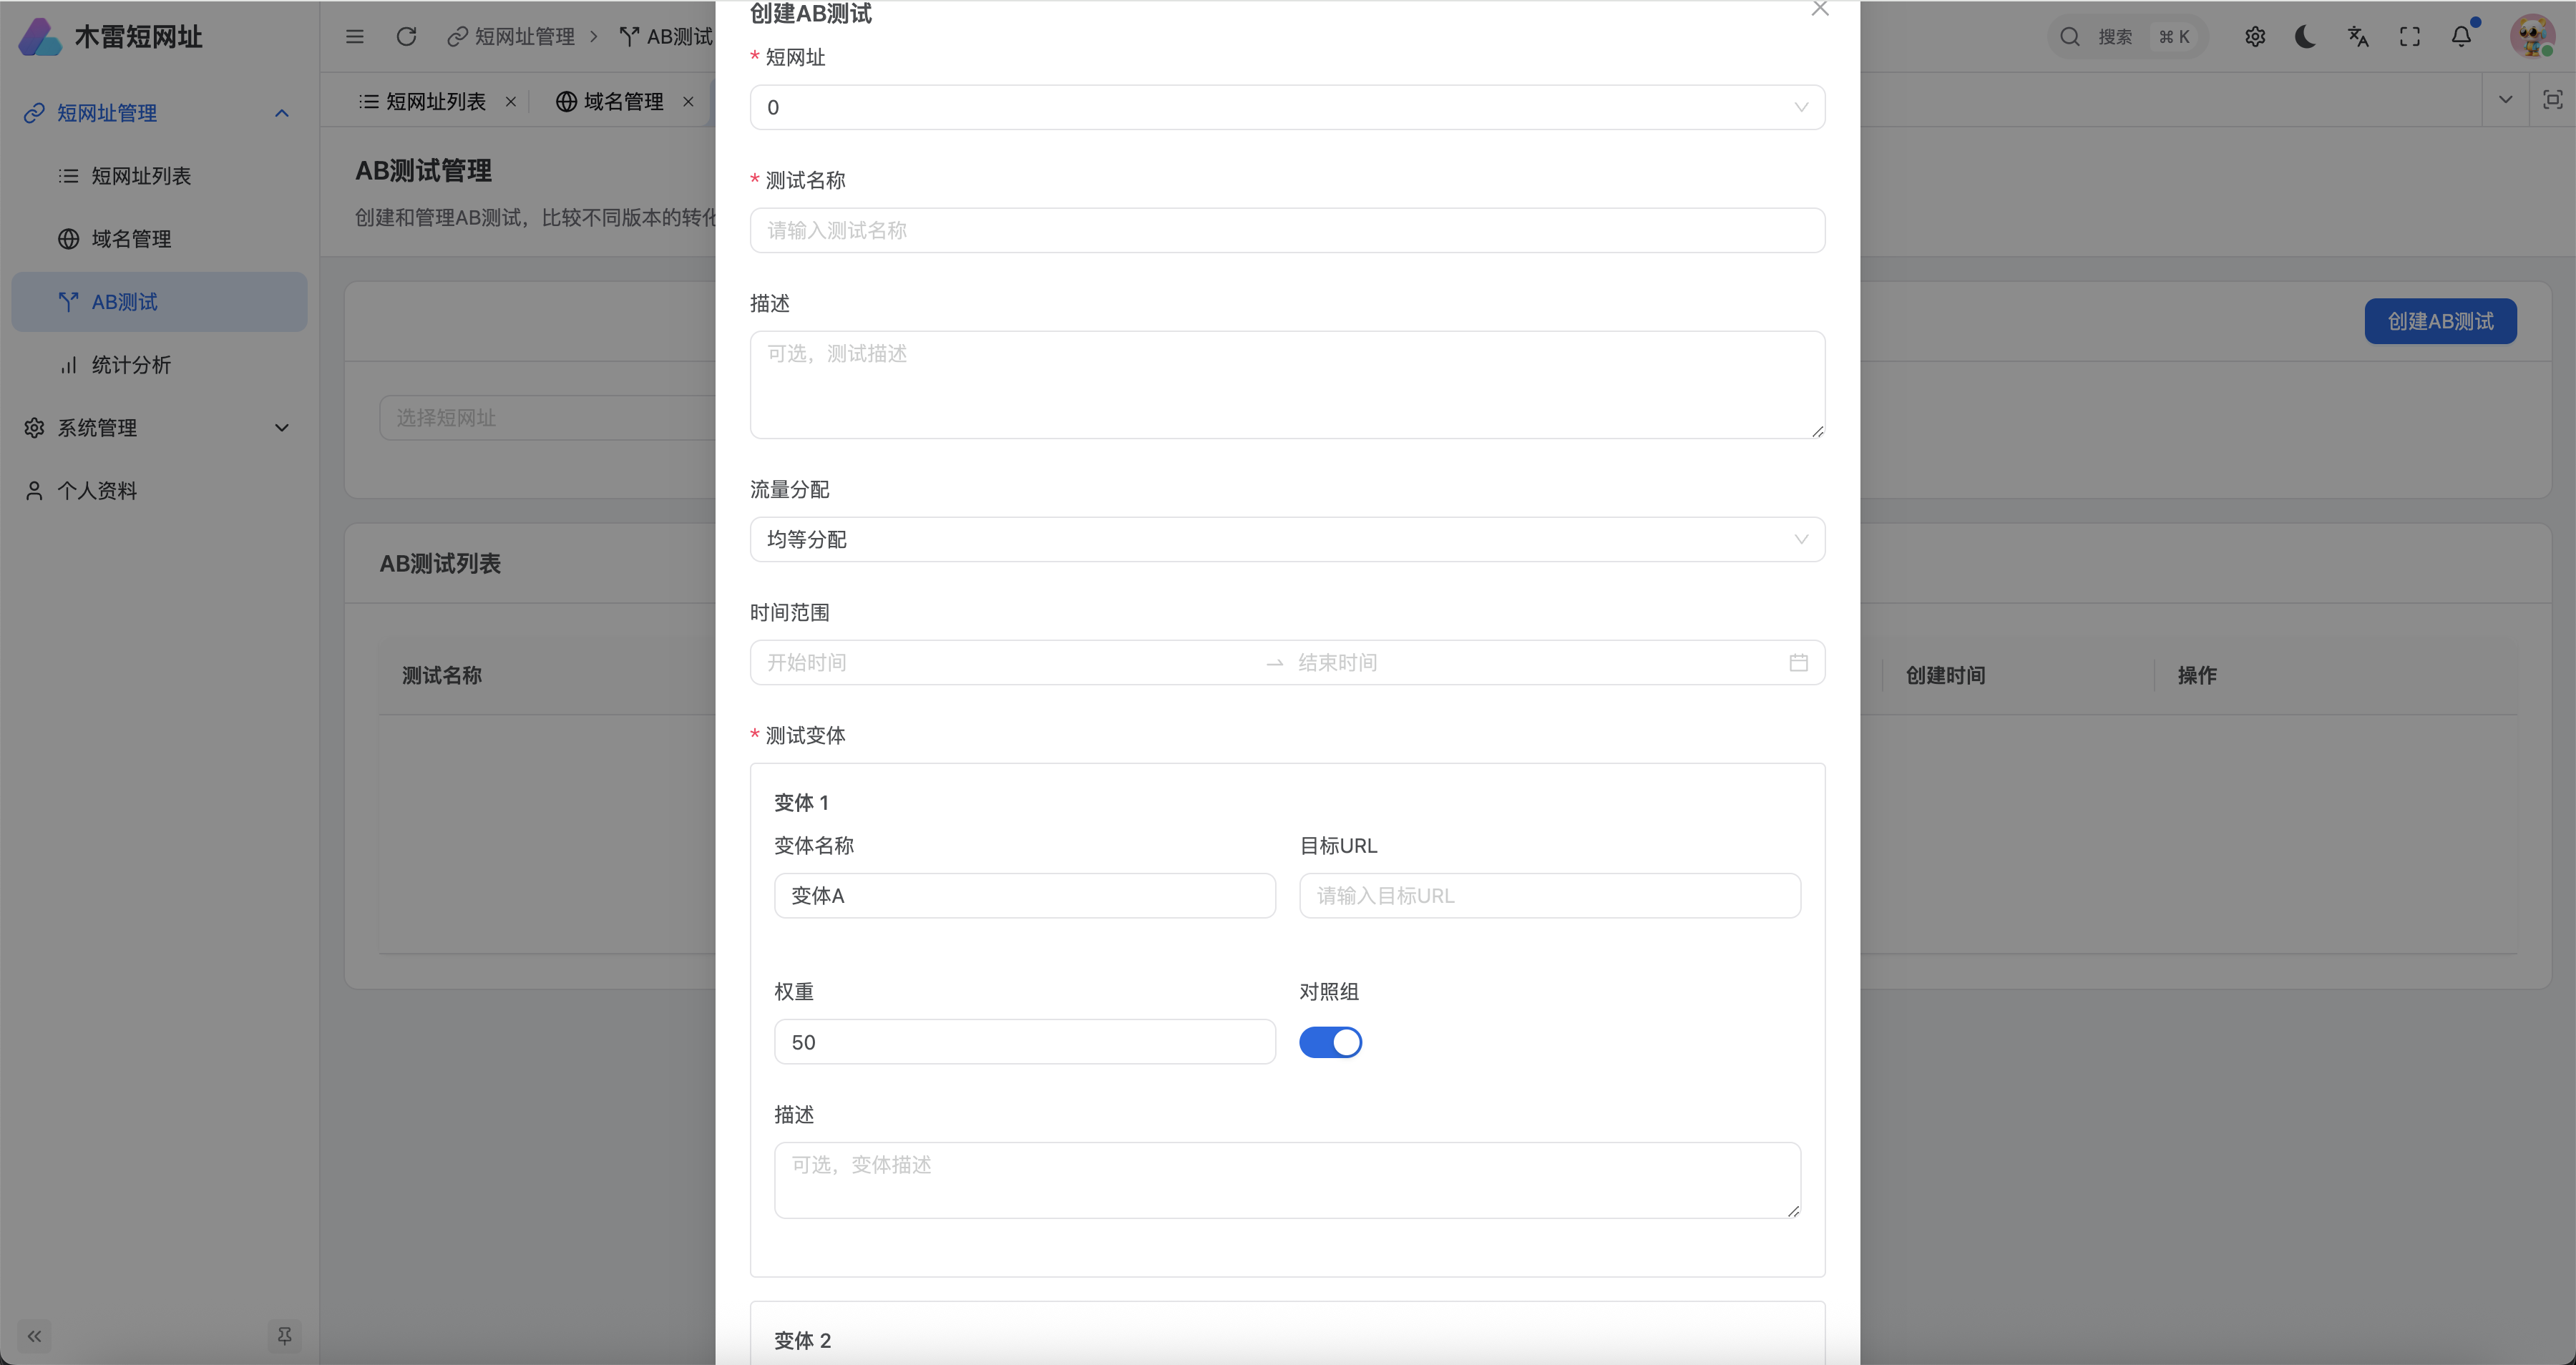
Task: Enter fullscreen with the expand icon
Action: tap(2410, 36)
